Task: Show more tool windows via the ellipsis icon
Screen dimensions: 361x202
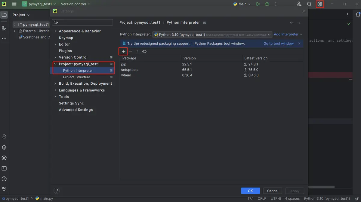Action: tap(4, 39)
